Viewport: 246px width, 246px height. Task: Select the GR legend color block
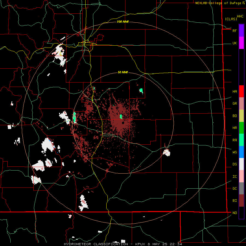tap(241, 104)
